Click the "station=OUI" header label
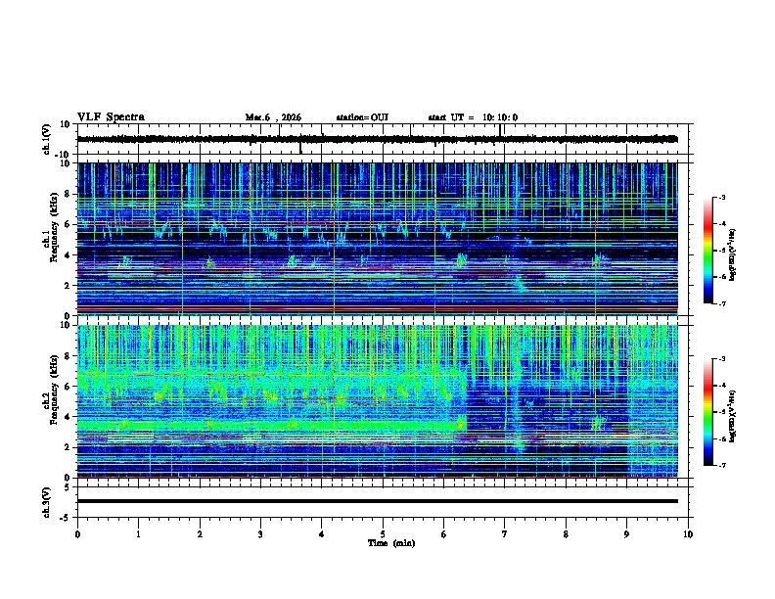The width and height of the screenshot is (775, 599). (362, 117)
